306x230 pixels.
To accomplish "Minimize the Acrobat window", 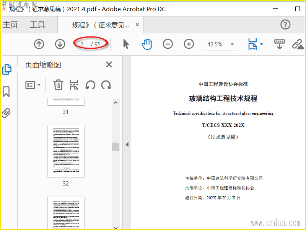I will point(275,9).
